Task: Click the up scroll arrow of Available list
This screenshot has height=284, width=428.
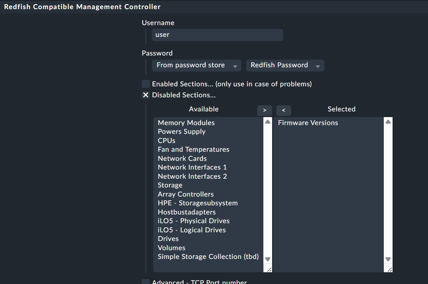Action: [267, 122]
